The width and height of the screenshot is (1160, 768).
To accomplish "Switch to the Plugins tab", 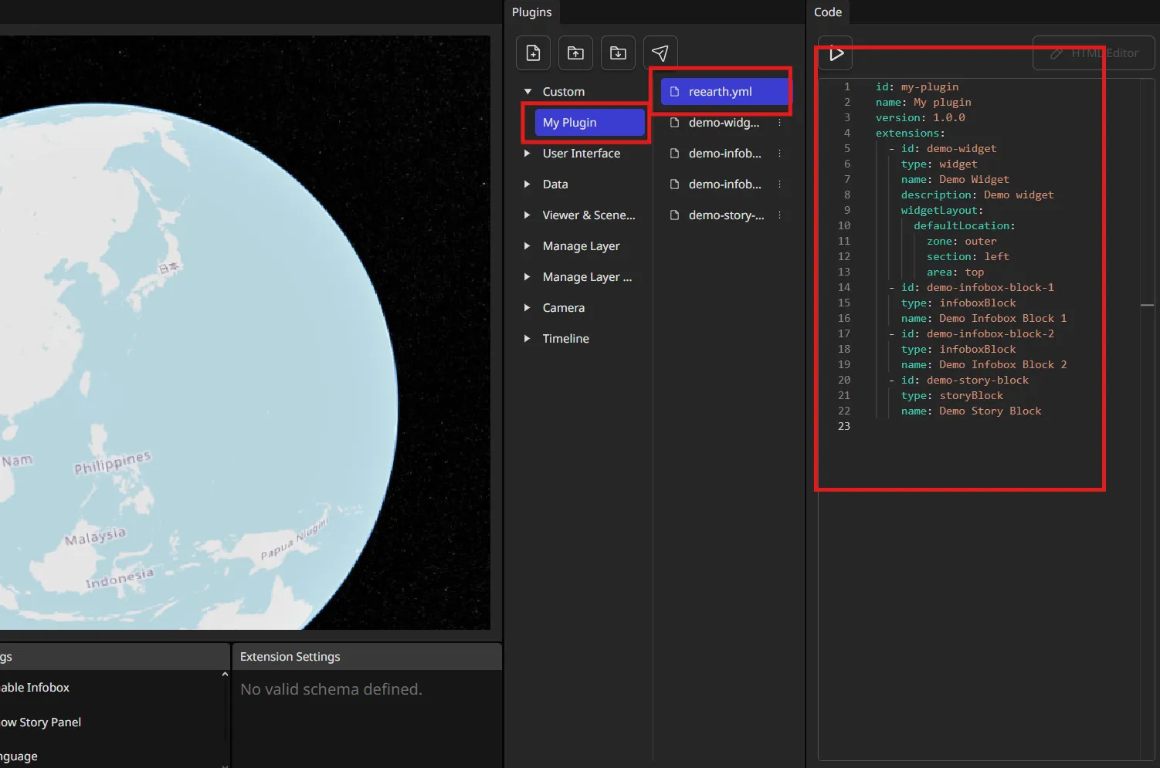I will (532, 12).
